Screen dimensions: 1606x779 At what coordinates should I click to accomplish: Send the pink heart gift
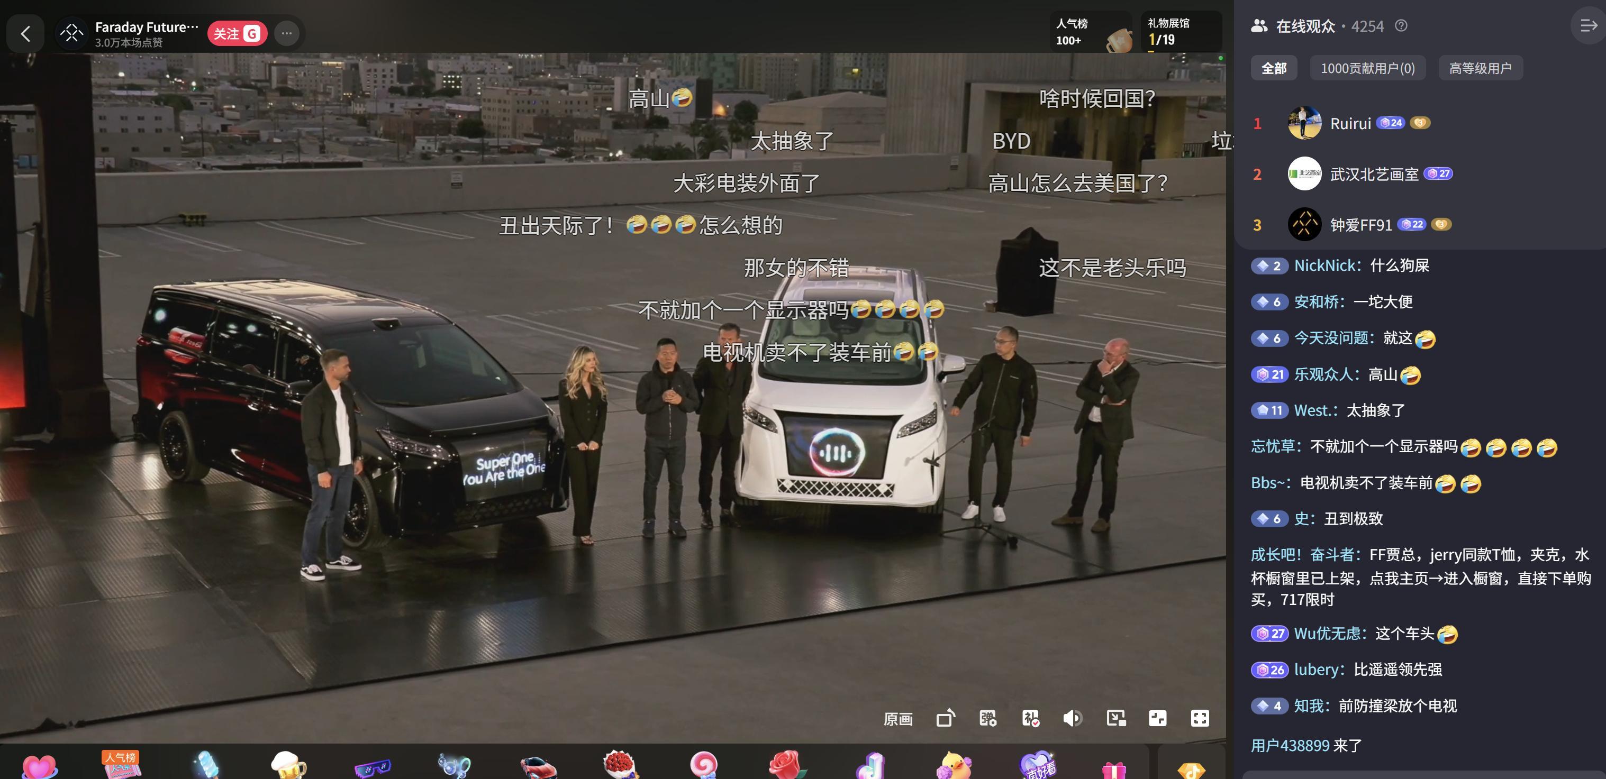click(39, 766)
